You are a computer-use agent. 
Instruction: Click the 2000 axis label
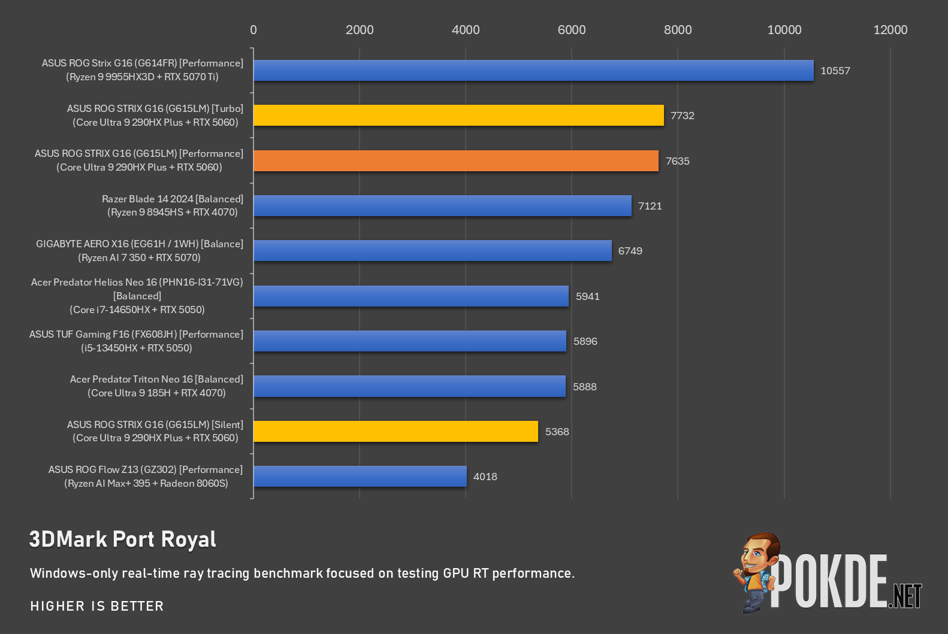(x=360, y=30)
